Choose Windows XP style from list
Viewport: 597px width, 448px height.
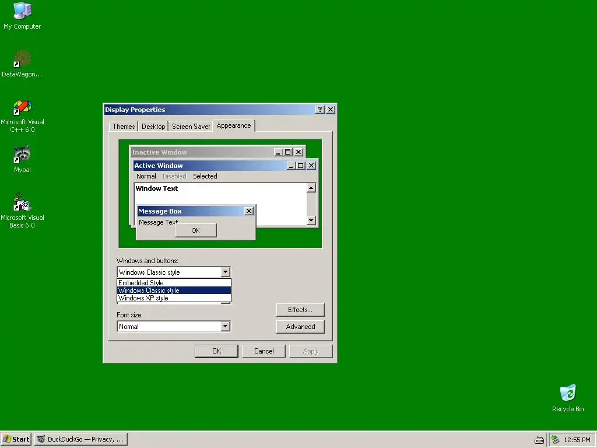click(174, 298)
